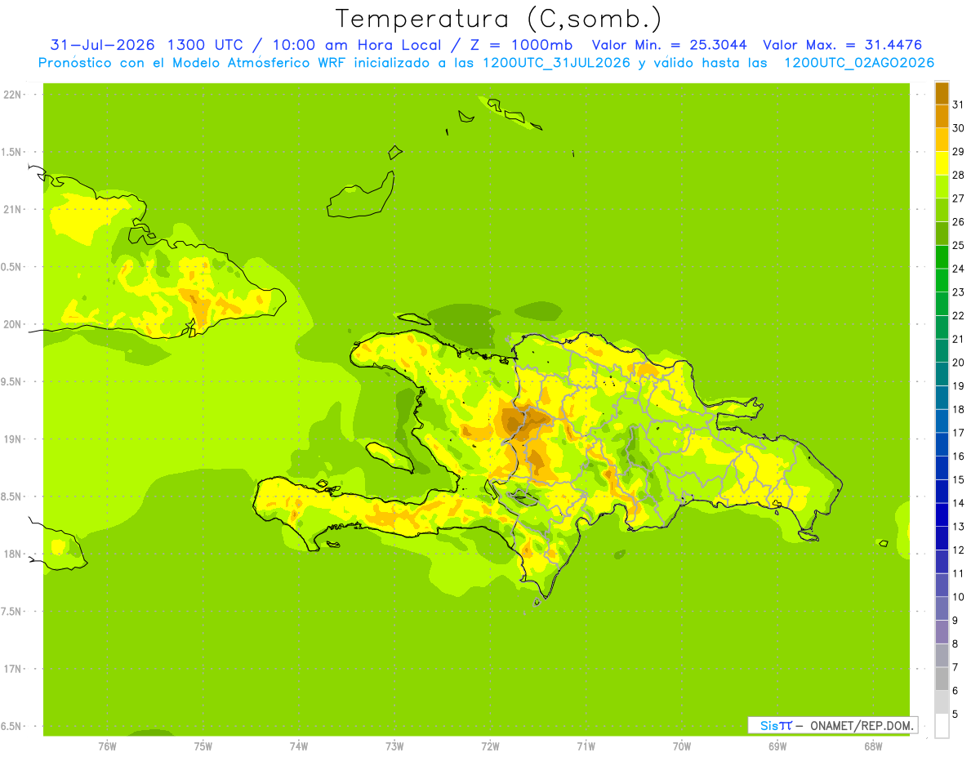Click the "74W" longitude axis label
The height and width of the screenshot is (757, 980).
[298, 746]
